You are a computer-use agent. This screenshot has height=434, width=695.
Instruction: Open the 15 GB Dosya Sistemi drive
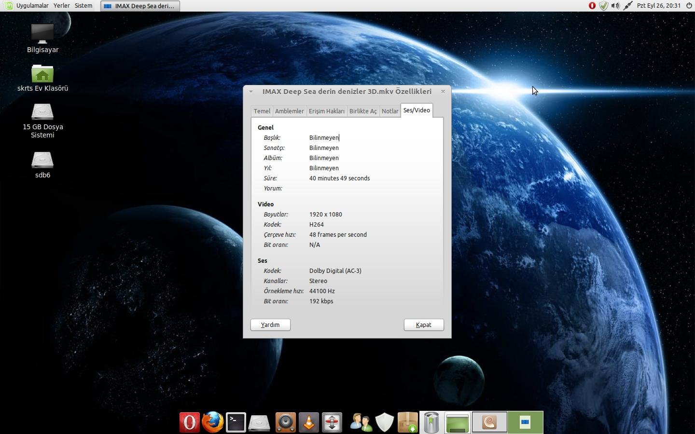[42, 121]
